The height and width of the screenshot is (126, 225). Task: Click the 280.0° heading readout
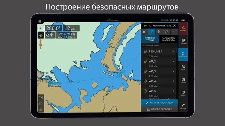(x=53, y=28)
